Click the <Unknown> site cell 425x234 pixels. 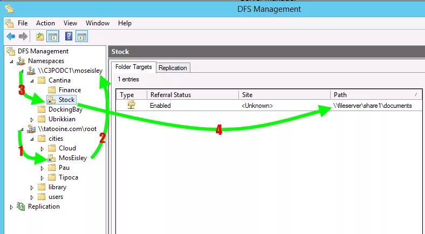[x=257, y=106]
